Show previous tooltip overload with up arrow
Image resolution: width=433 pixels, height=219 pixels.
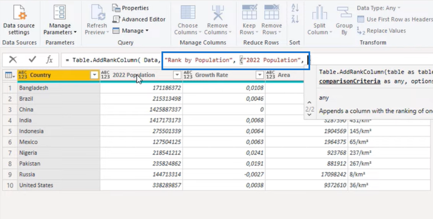tap(309, 102)
